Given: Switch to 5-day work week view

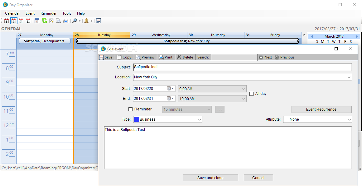Looking at the screenshot, I should tap(14, 21).
